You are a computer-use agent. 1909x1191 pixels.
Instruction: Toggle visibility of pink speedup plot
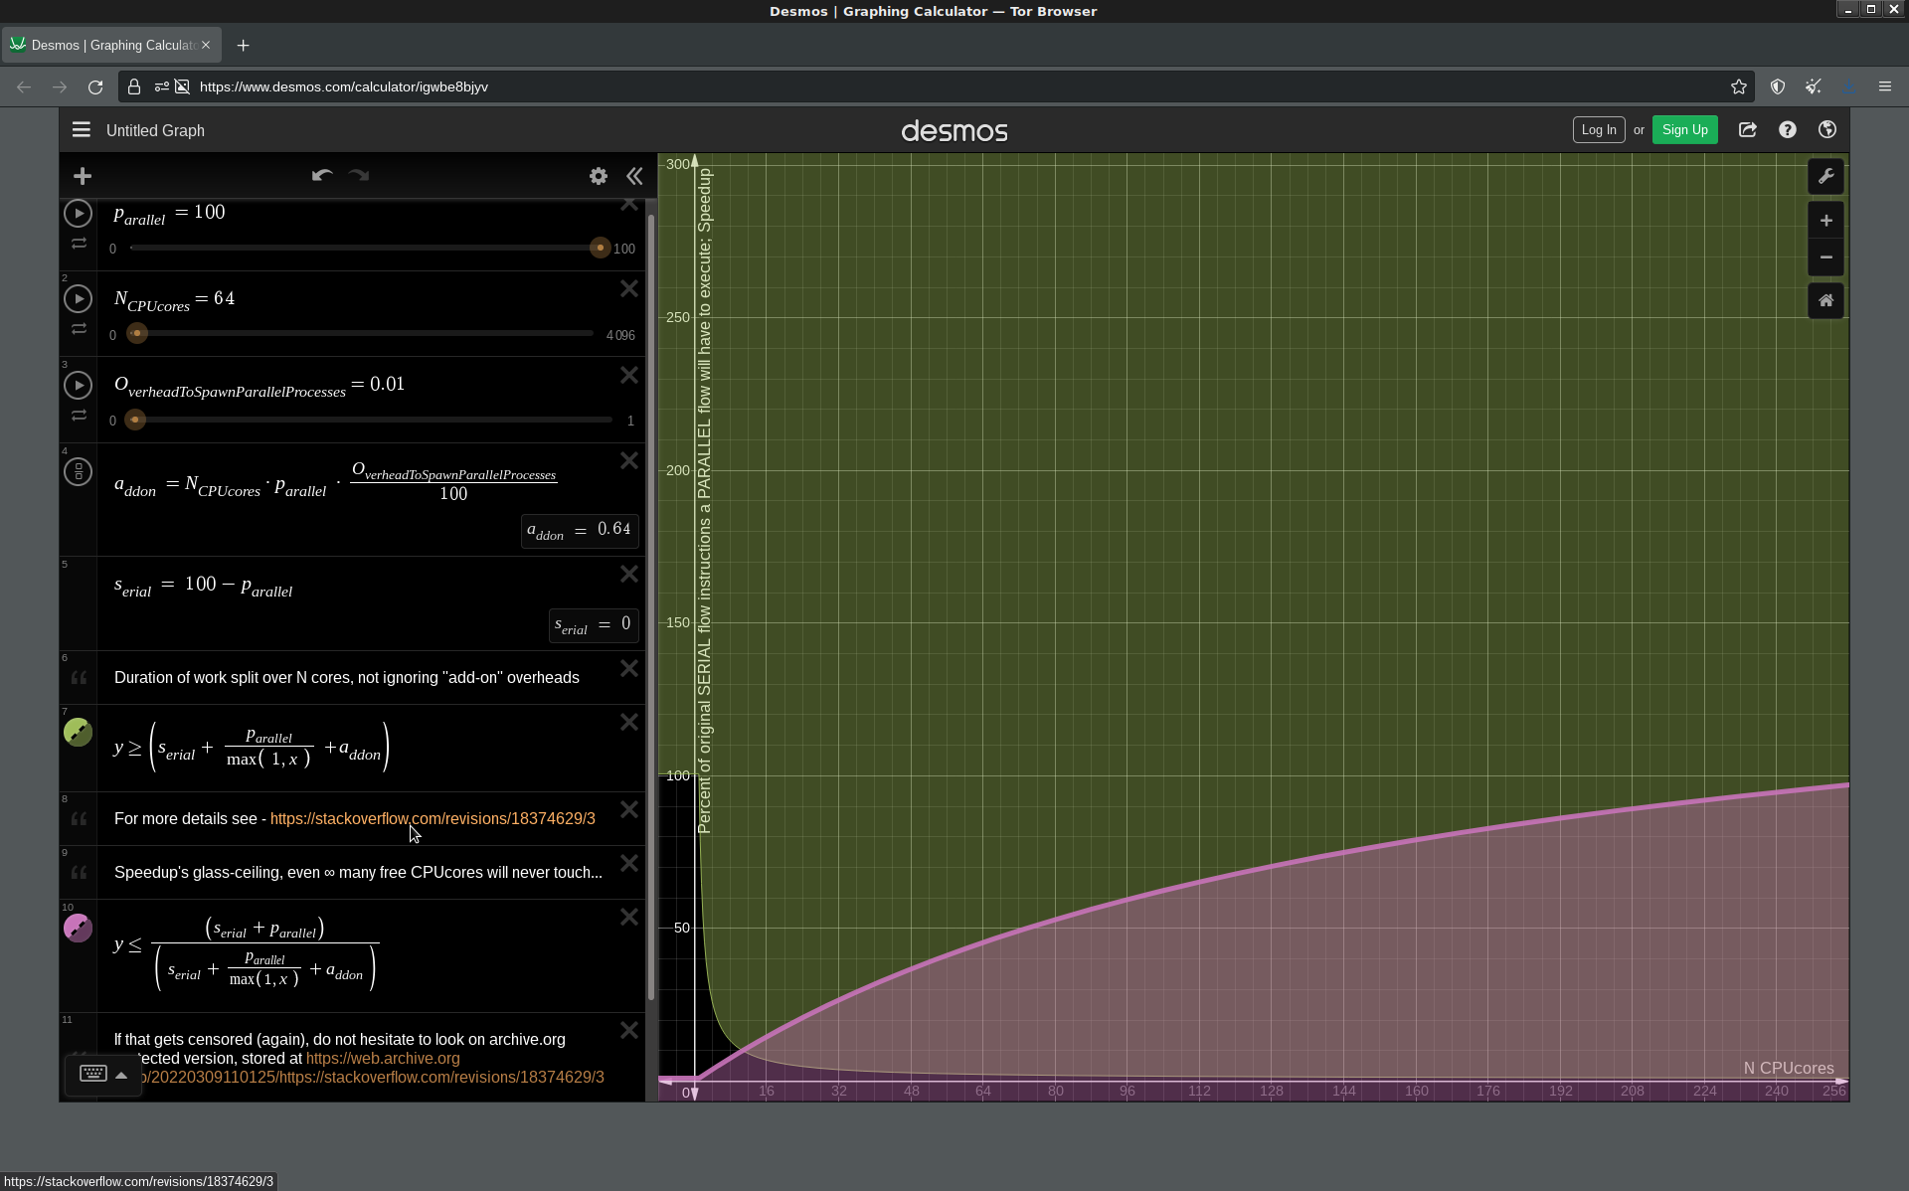(x=78, y=928)
